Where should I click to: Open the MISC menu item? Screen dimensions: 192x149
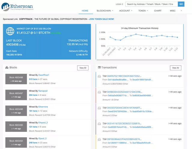(x=173, y=11)
